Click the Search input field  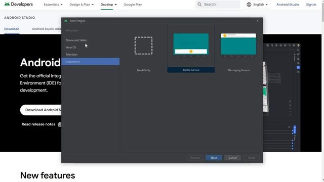[x=218, y=5]
